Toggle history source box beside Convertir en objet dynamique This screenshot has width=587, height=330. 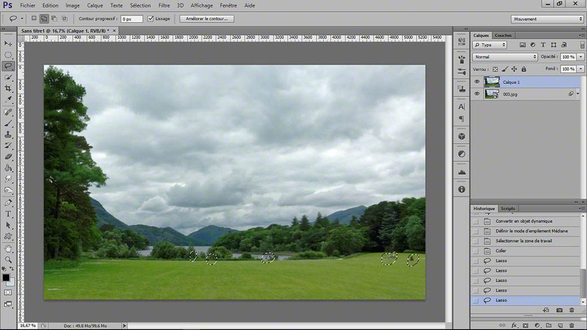click(475, 222)
